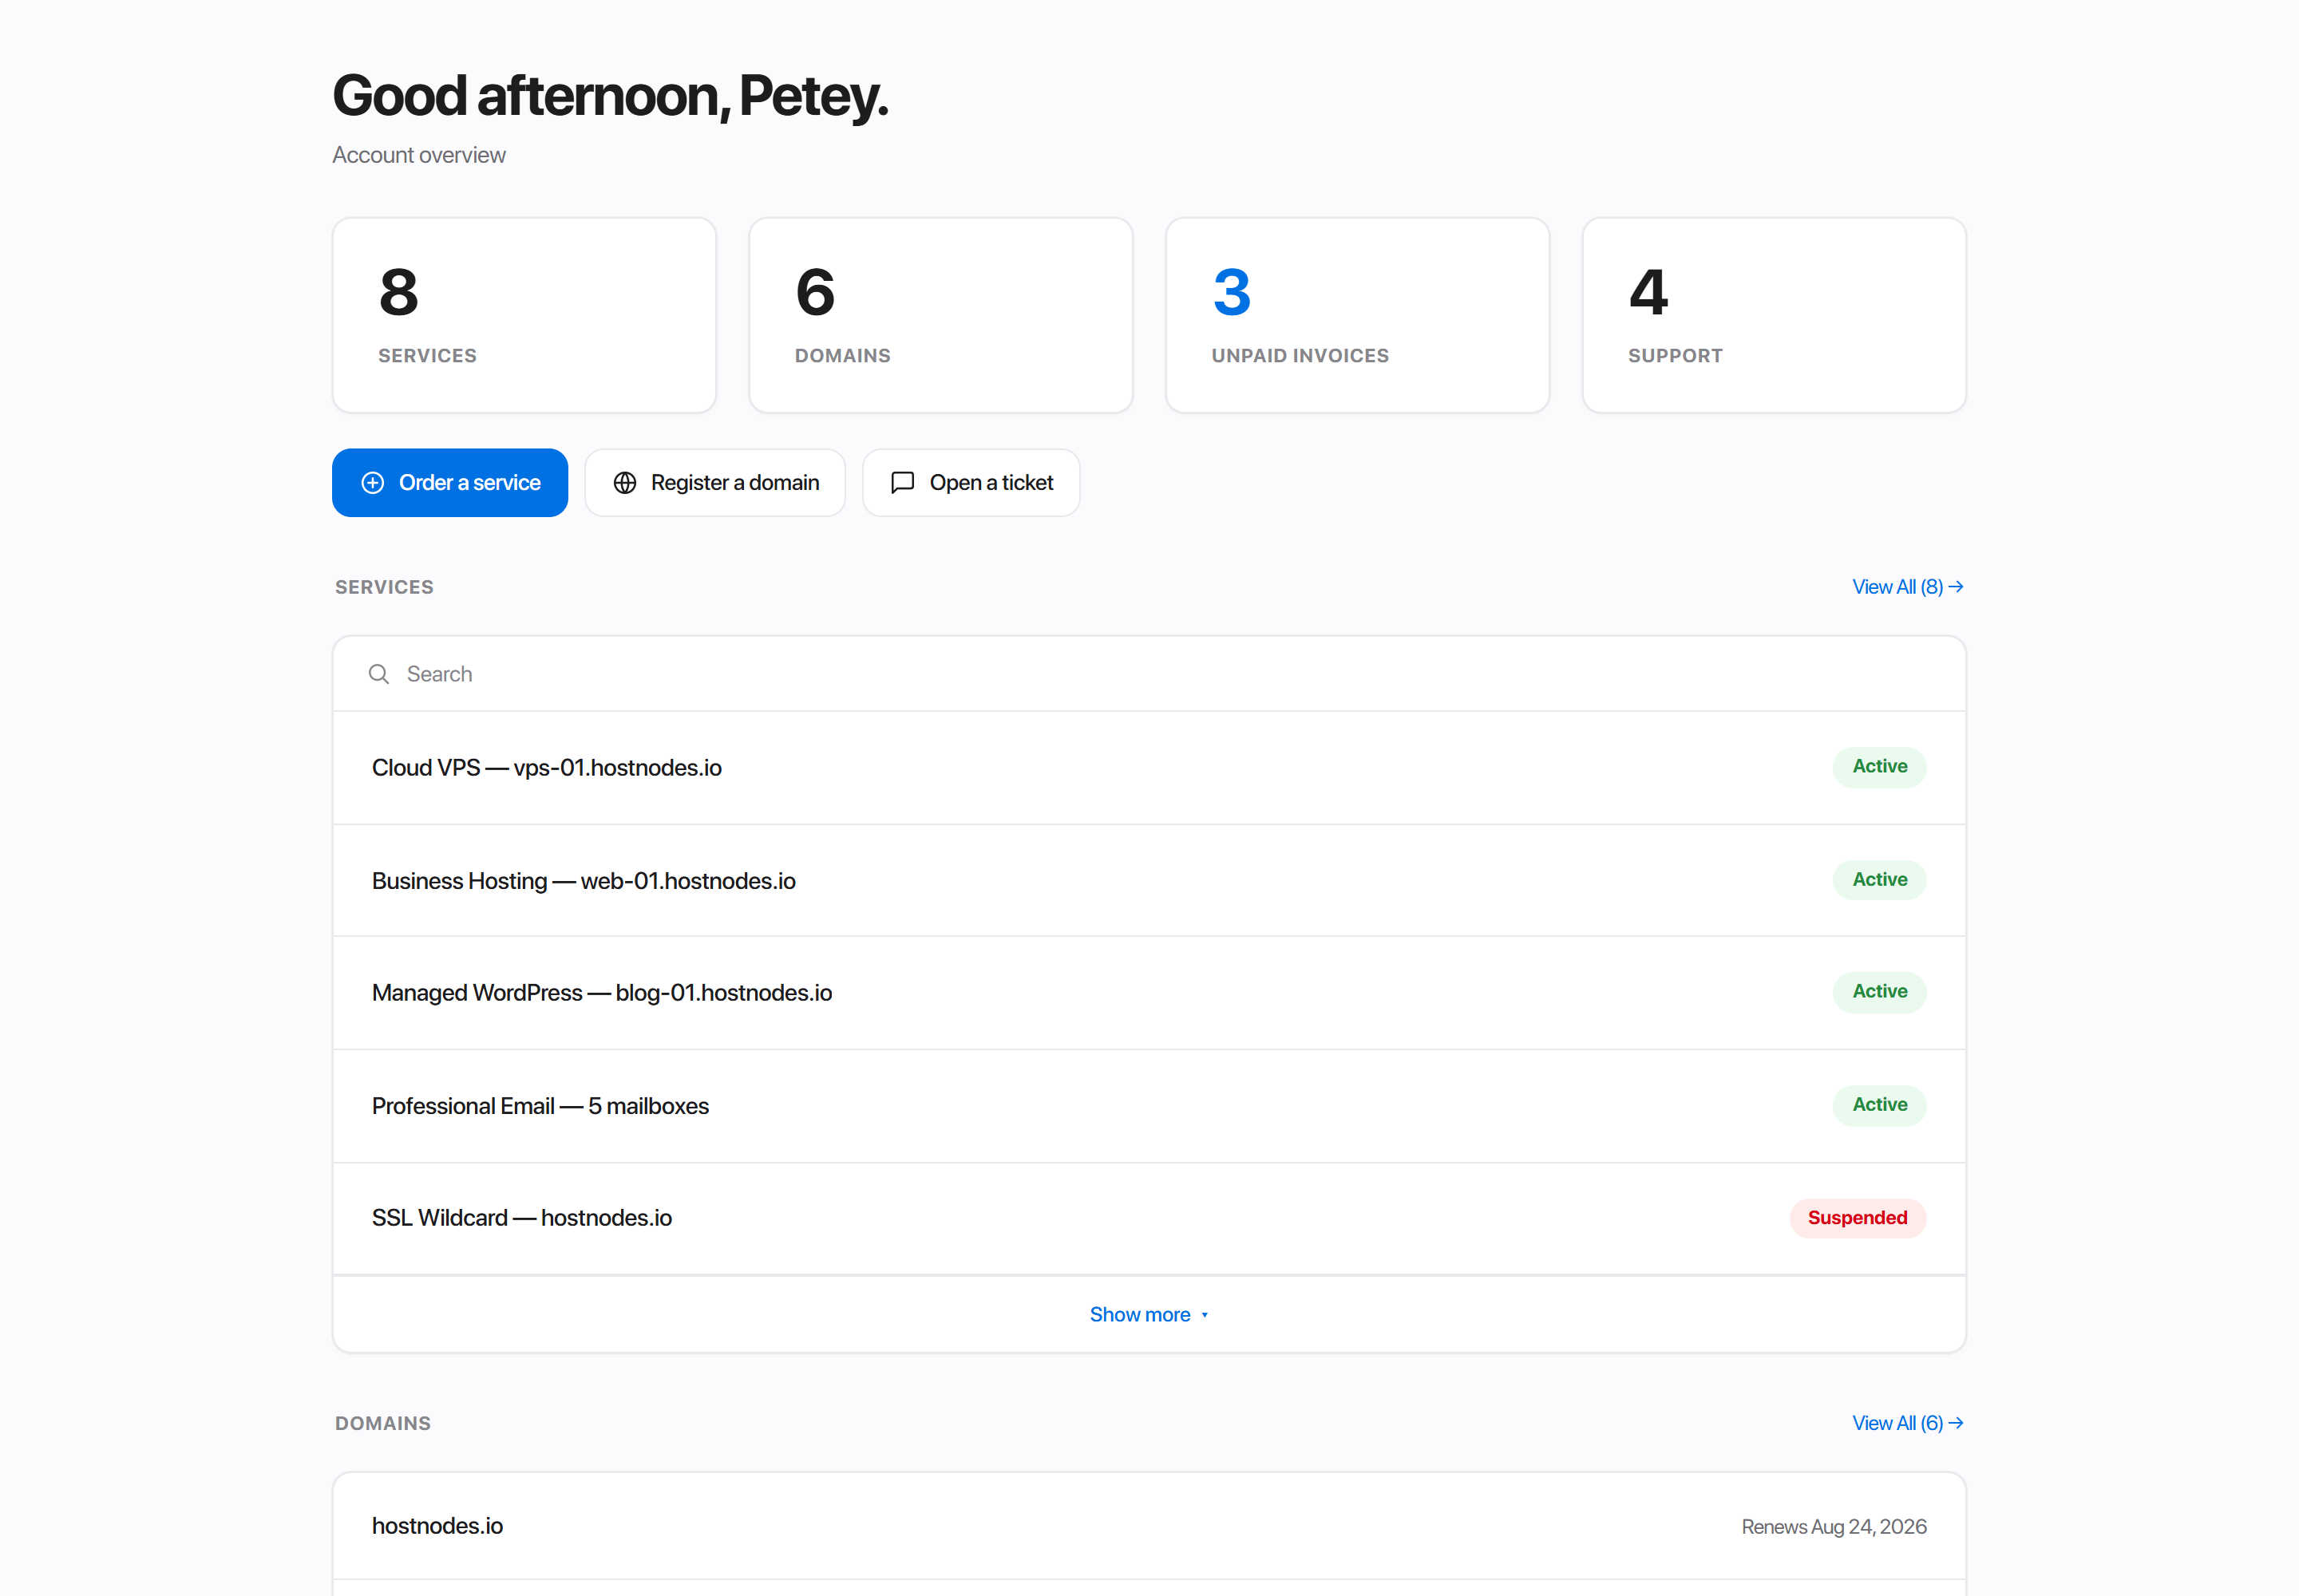This screenshot has width=2299, height=1596.
Task: Click Order a service button
Action: (x=450, y=483)
